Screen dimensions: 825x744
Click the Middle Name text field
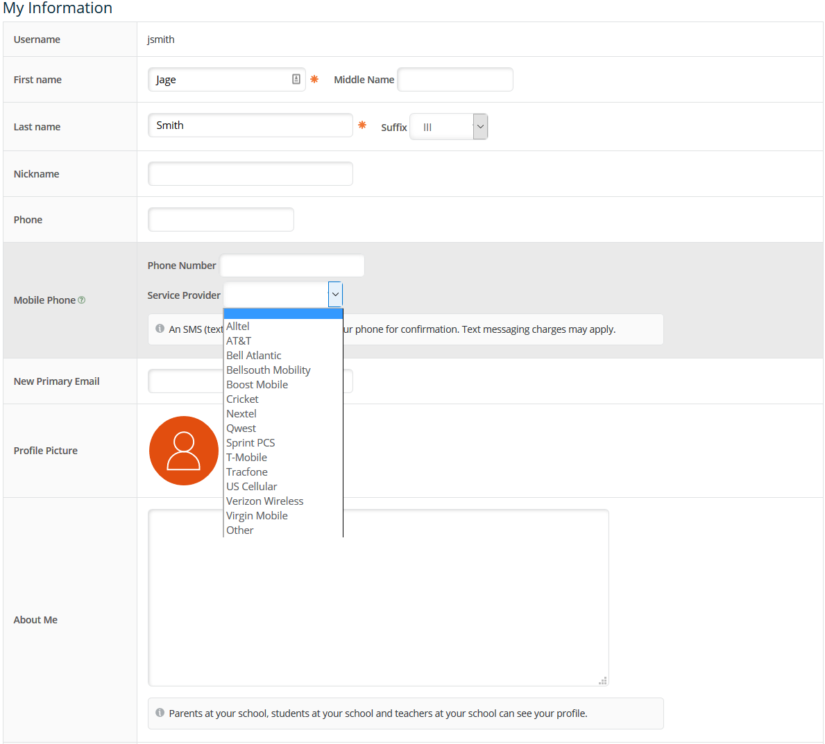coord(455,80)
